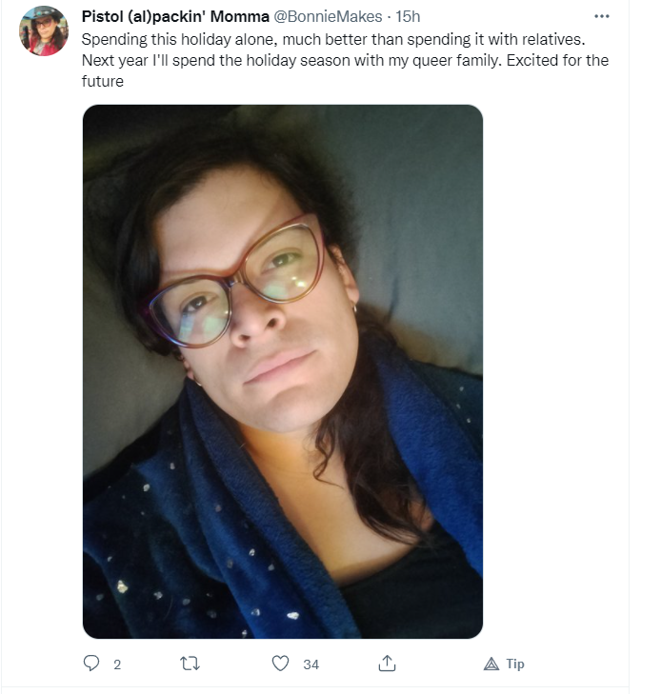Open the round profile avatar of BonnieMakes
This screenshot has height=694, width=661.
click(44, 30)
